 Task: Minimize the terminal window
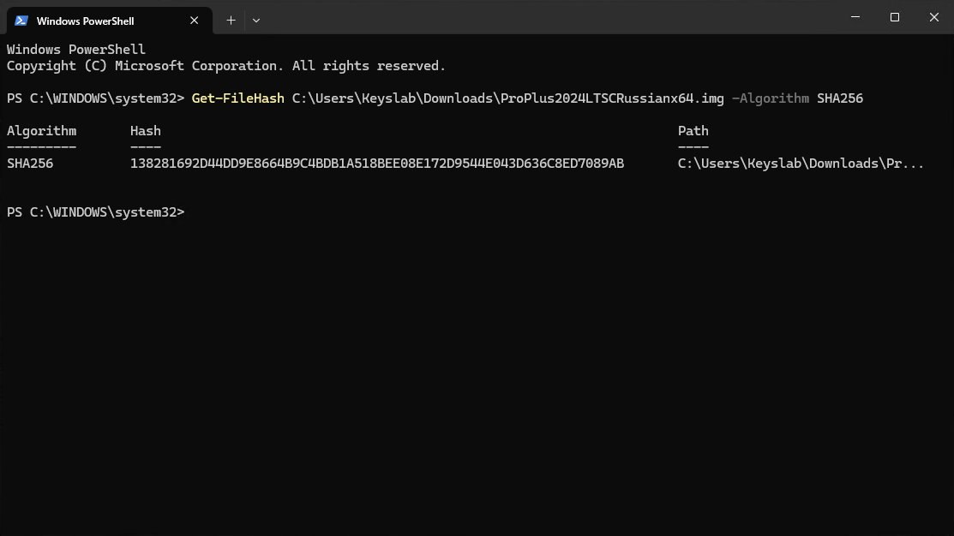pos(855,17)
